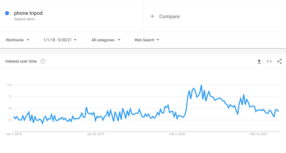The image size is (286, 153).
Task: Click the Jan 7, 2018 axis label
Action: click(x=14, y=134)
